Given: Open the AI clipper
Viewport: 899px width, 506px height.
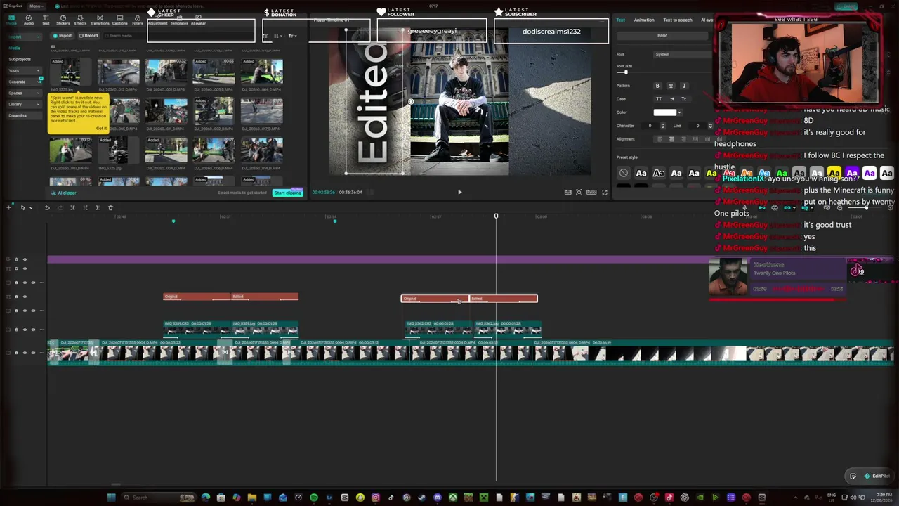Looking at the screenshot, I should click(64, 193).
